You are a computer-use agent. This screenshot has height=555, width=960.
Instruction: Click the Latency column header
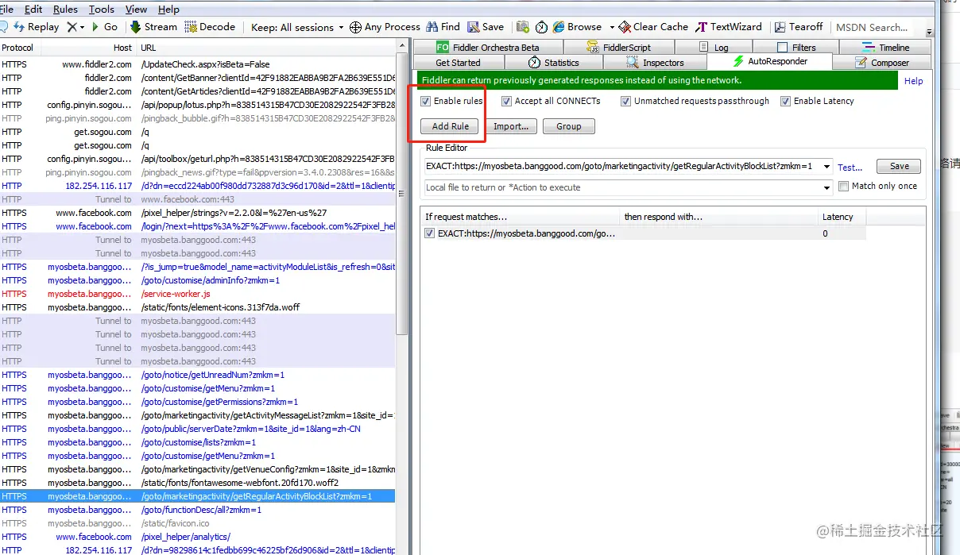coord(842,217)
